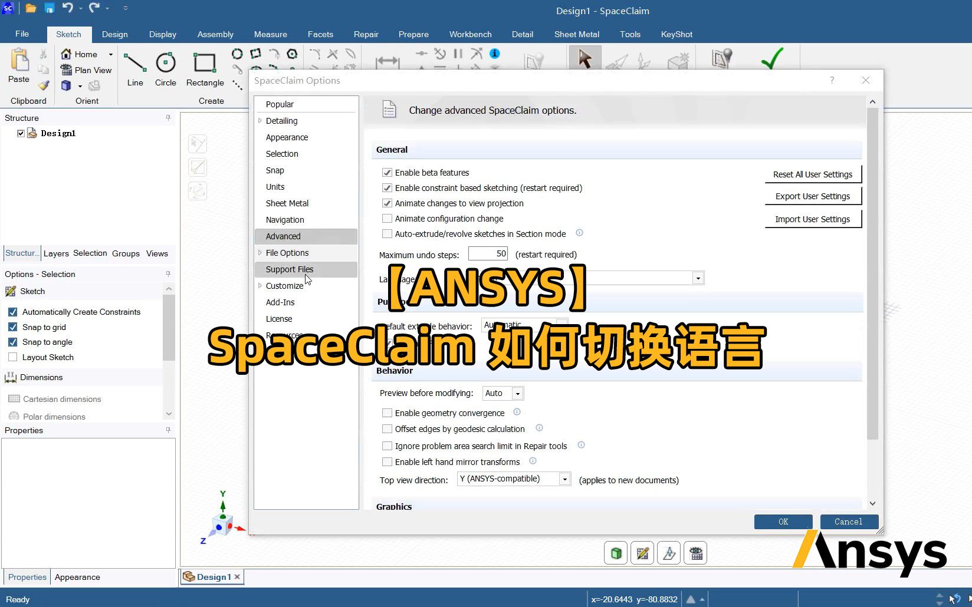Open Top view direction dropdown
The width and height of the screenshot is (972, 607).
[x=564, y=479]
